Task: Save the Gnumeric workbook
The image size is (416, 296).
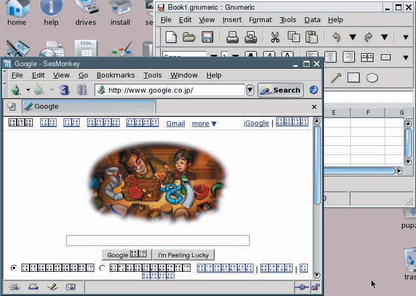Action: [208, 37]
